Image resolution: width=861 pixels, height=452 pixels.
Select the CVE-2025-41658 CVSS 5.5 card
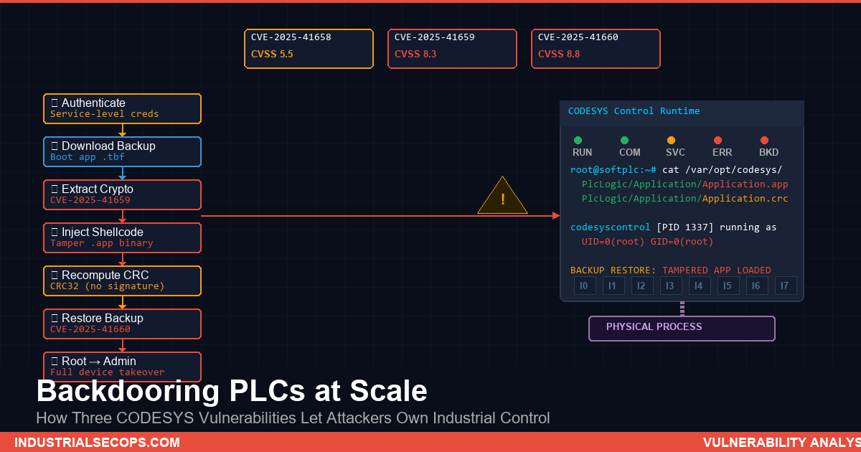tap(309, 49)
